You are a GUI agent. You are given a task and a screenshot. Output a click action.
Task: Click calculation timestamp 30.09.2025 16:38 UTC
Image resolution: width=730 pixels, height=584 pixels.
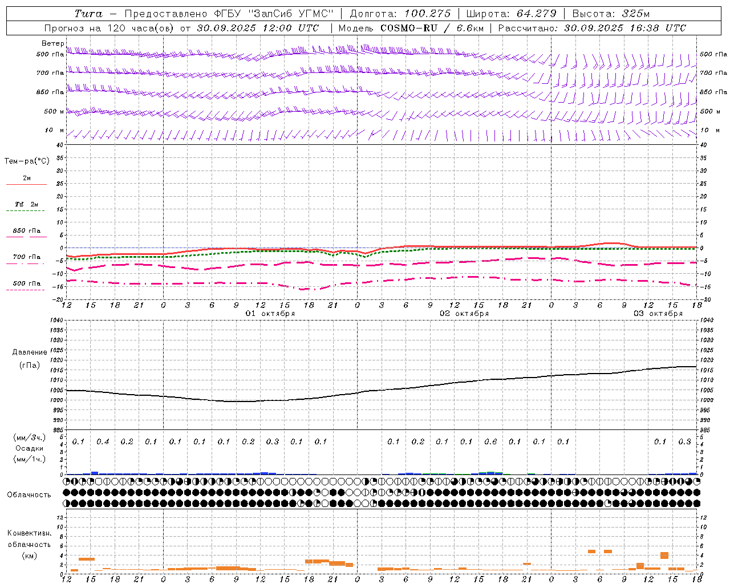click(x=625, y=28)
